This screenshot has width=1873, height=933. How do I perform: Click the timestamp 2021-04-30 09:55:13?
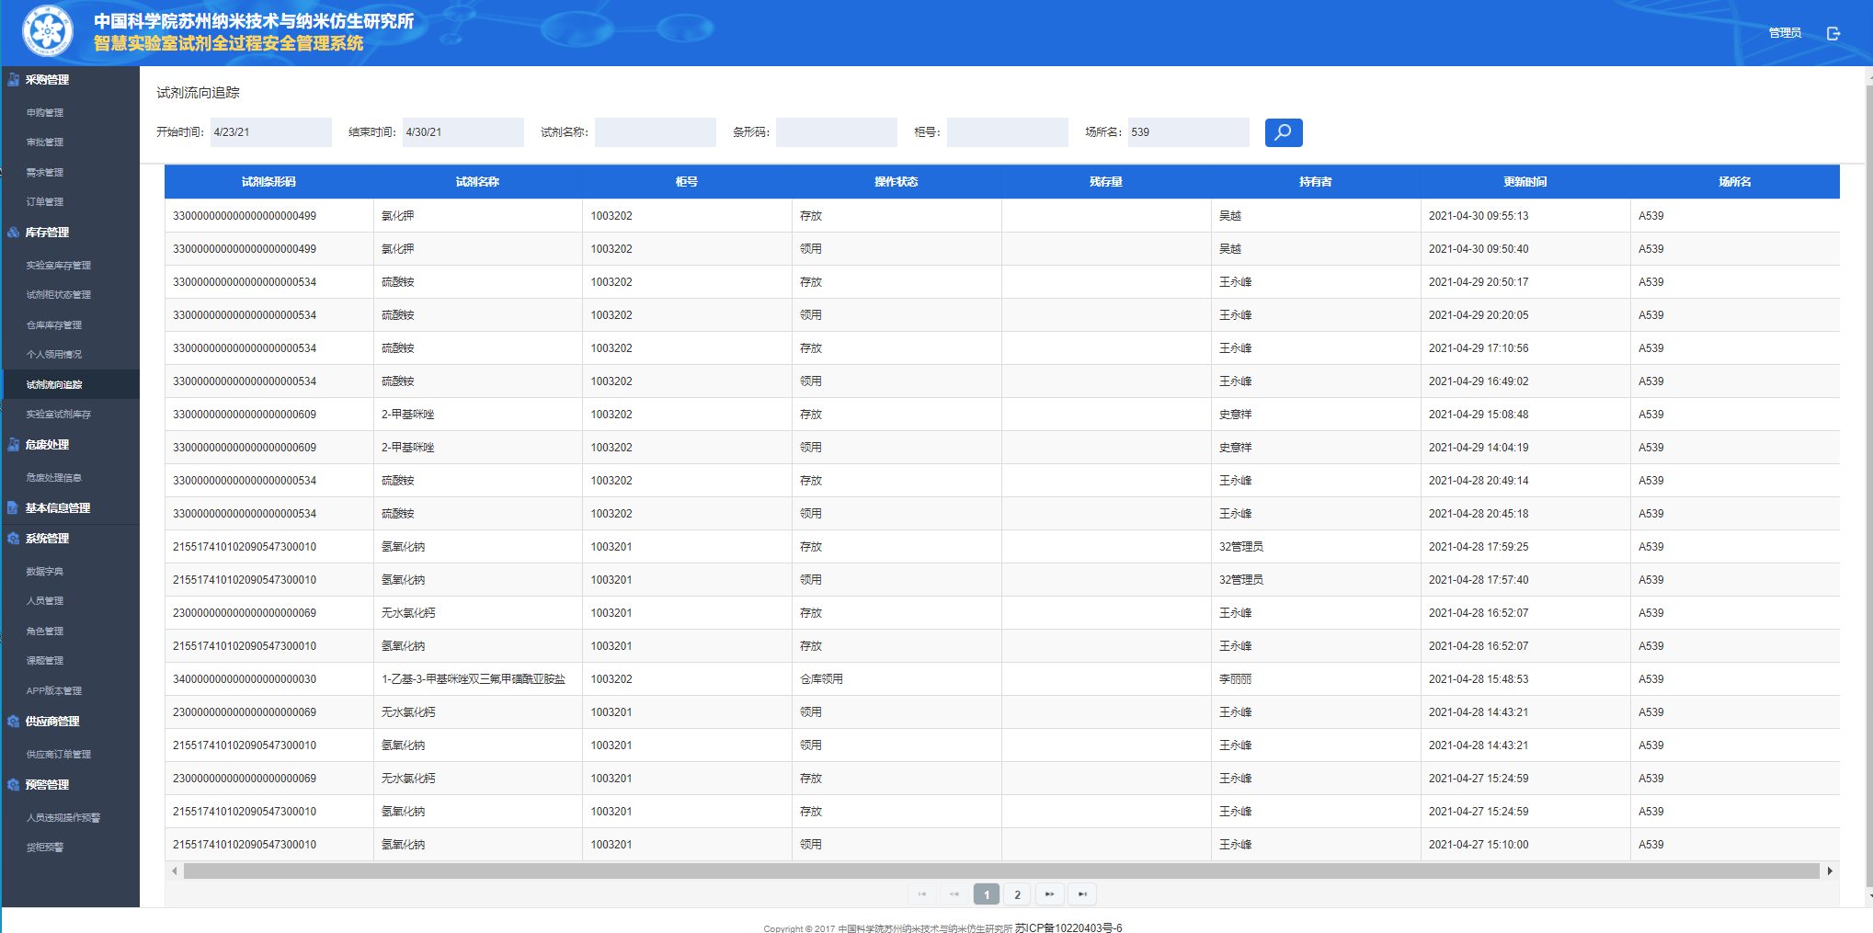point(1479,216)
